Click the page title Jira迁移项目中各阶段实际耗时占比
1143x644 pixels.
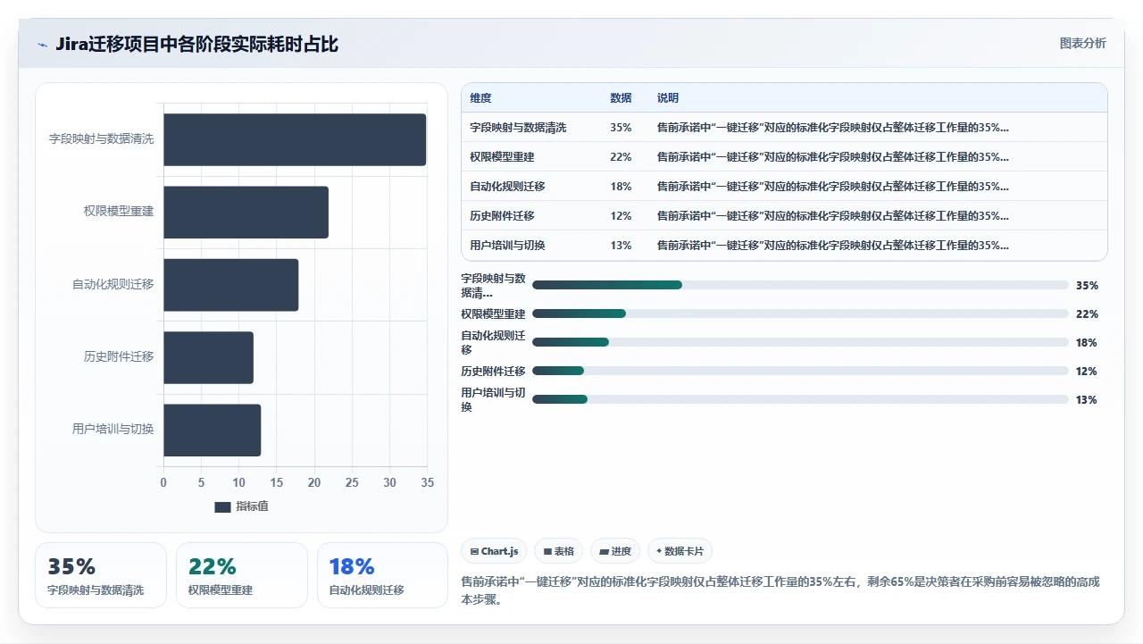coord(196,44)
